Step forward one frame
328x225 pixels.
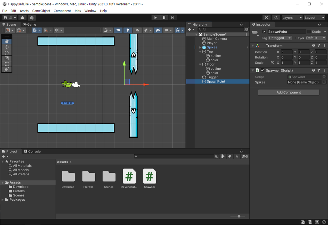(172, 18)
